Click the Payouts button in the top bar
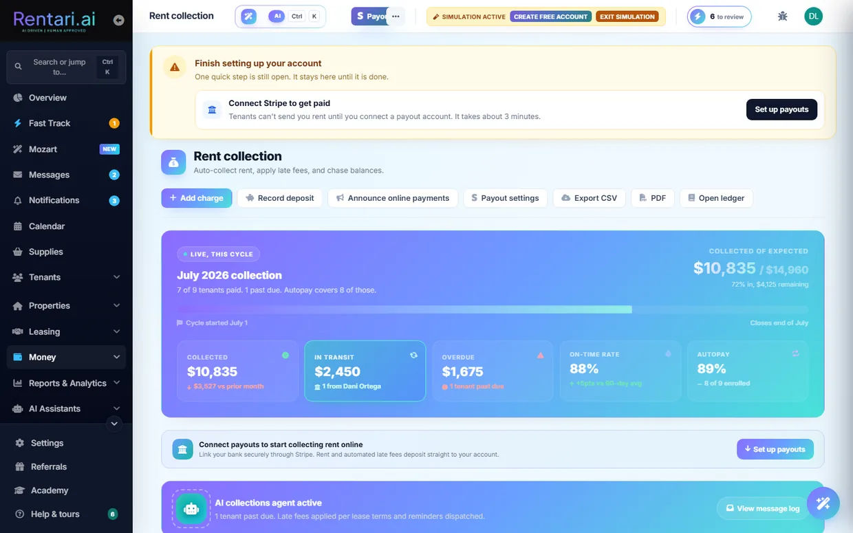The image size is (853, 533). [x=370, y=17]
